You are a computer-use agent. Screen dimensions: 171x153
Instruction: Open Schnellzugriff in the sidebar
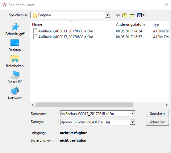point(15,29)
